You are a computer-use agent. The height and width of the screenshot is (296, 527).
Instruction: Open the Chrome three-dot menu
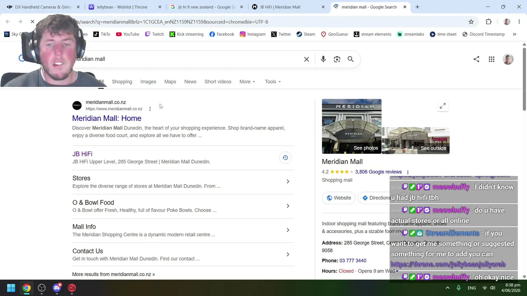(519, 22)
